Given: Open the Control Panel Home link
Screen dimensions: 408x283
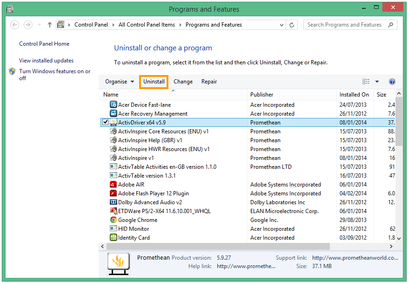Looking at the screenshot, I should [44, 44].
